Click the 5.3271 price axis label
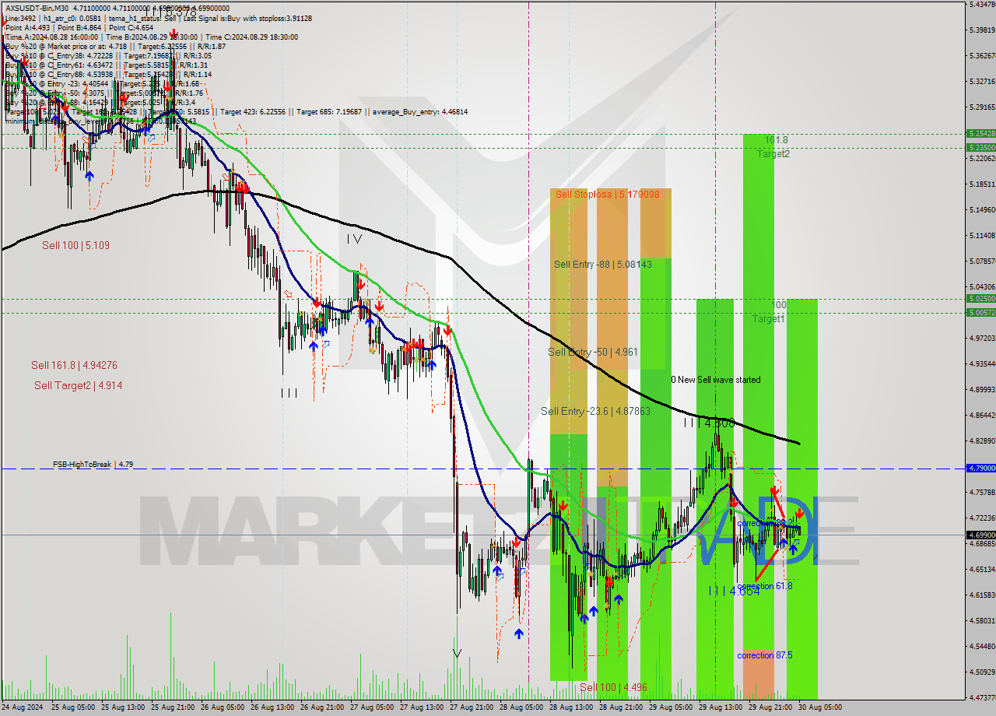 click(982, 81)
